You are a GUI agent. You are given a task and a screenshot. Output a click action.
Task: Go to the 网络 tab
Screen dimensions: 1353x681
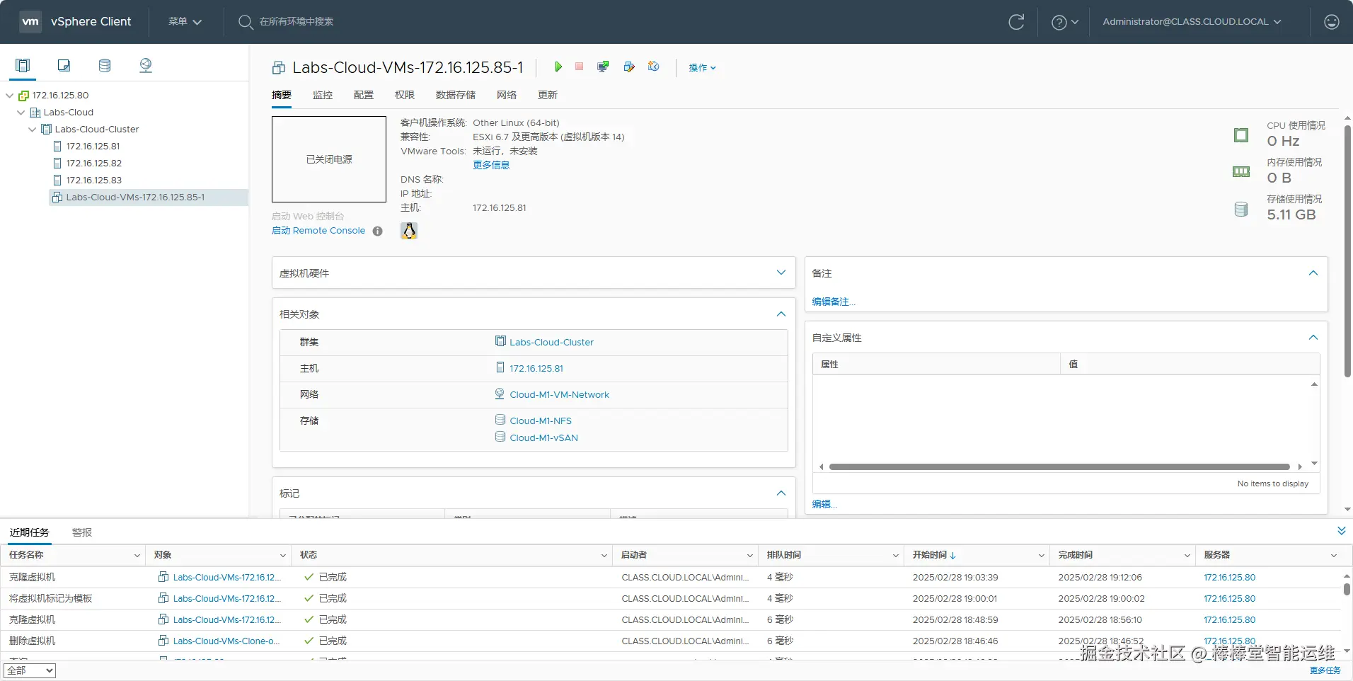507,95
